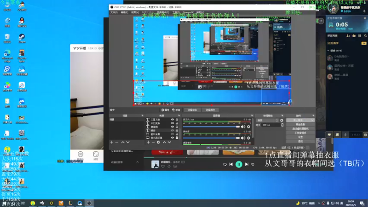Move the scene up in scenes list
Image resolution: width=368 pixels, height=207 pixels.
[x=123, y=142]
